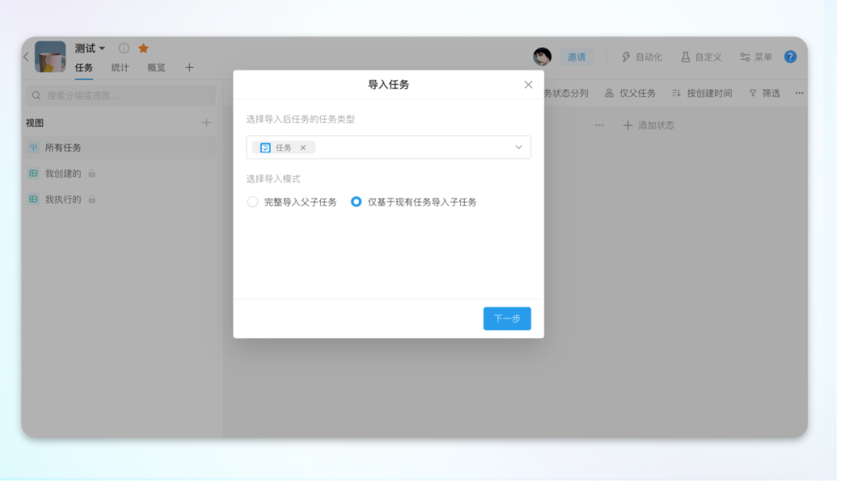
Task: Click the search groups or views field
Action: coord(121,95)
